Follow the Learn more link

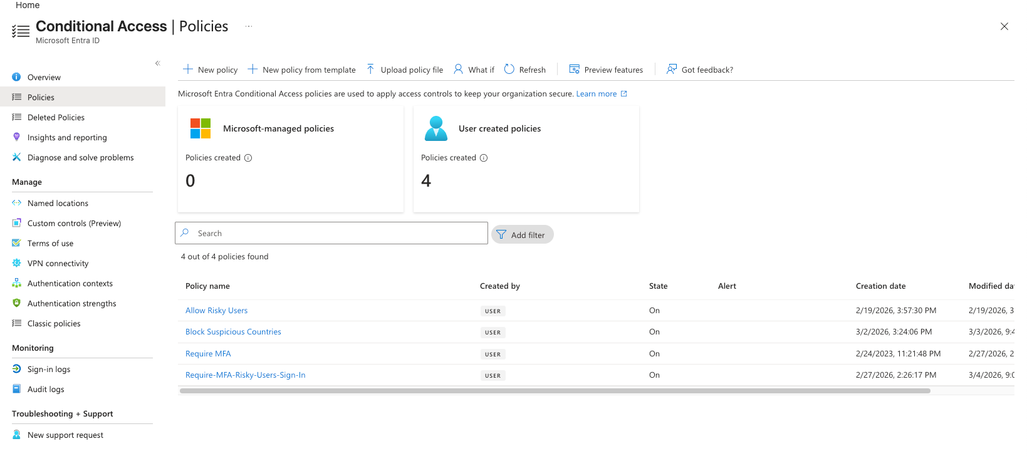597,94
